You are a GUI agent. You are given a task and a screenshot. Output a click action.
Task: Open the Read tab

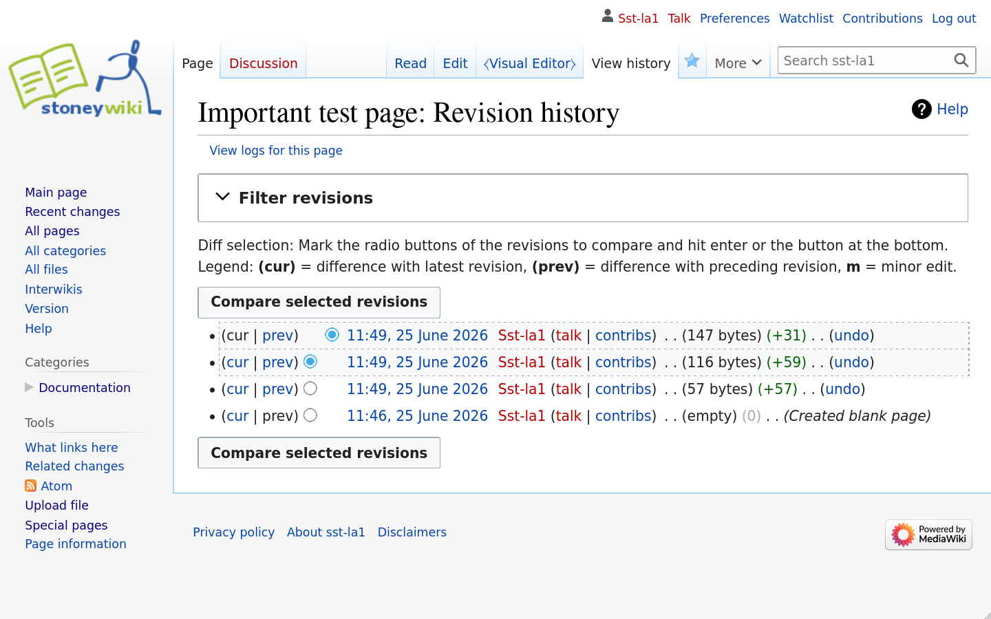[410, 63]
